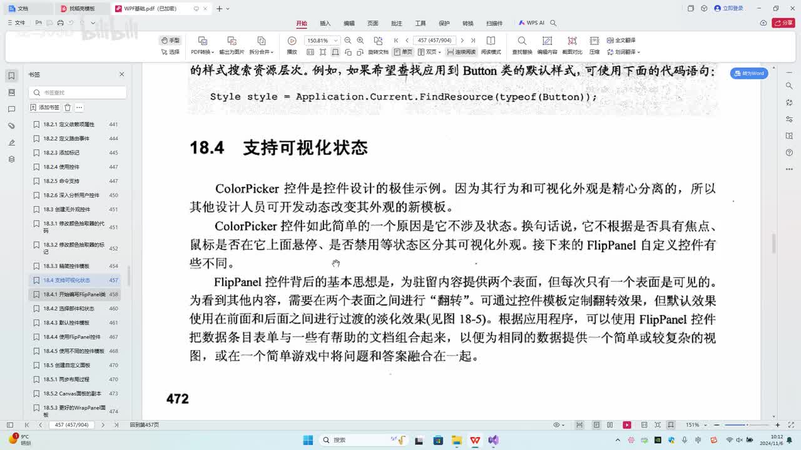The image size is (801, 450).
Task: Select bookmark 18.3 创建无外观控件
Action: 75,209
